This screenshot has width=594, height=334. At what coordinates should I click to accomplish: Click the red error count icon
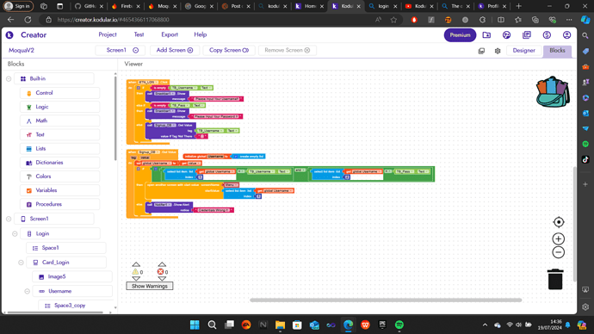160,271
